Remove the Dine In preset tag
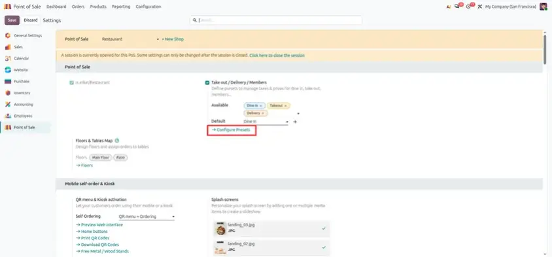Image resolution: width=552 pixels, height=257 pixels. [261, 106]
